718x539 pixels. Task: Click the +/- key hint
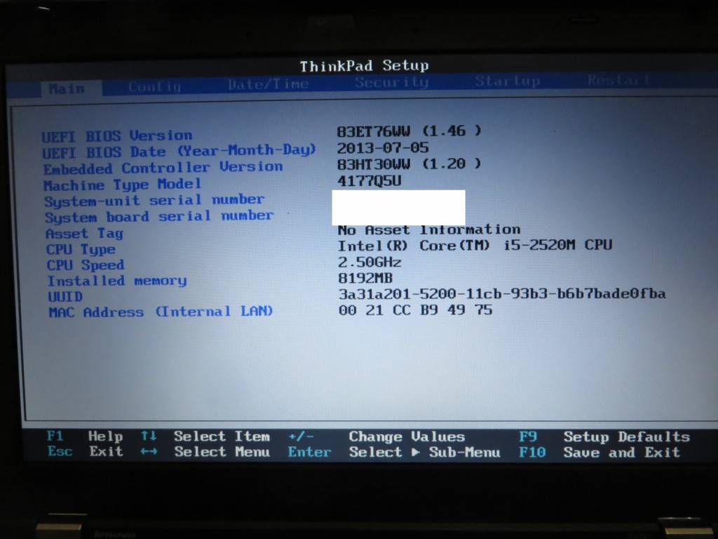point(302,437)
